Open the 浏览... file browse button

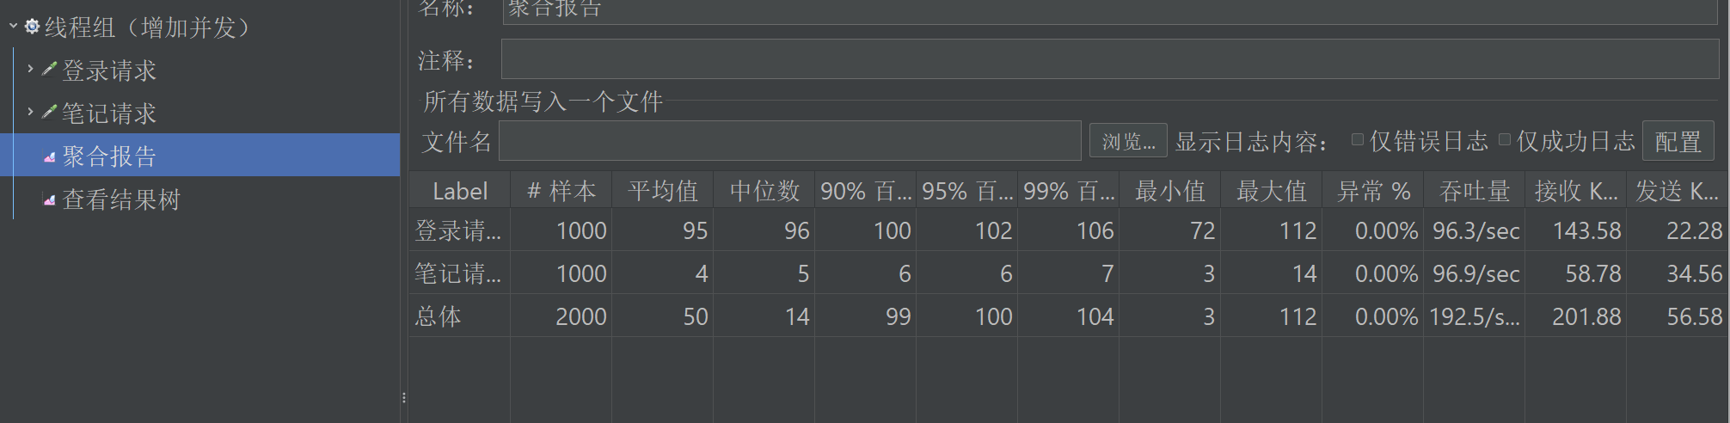point(1128,141)
